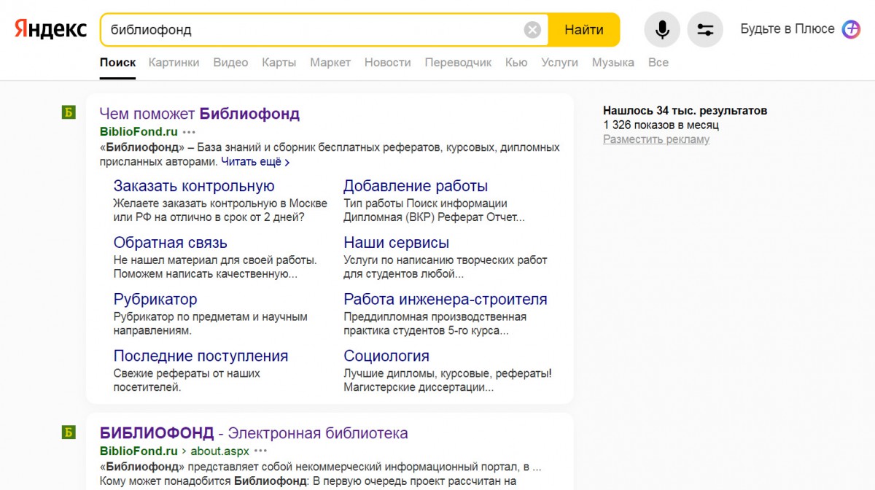Open the Заказать контрольную sitelink
Image resolution: width=875 pixels, height=490 pixels.
194,186
